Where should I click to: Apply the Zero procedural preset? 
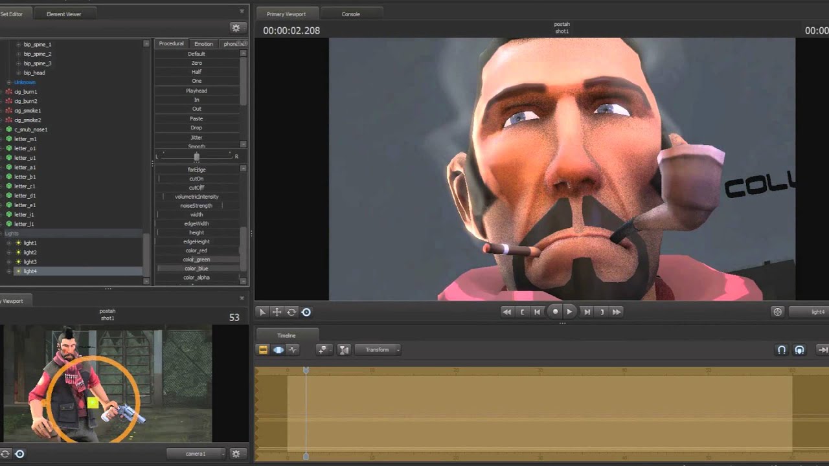[196, 63]
